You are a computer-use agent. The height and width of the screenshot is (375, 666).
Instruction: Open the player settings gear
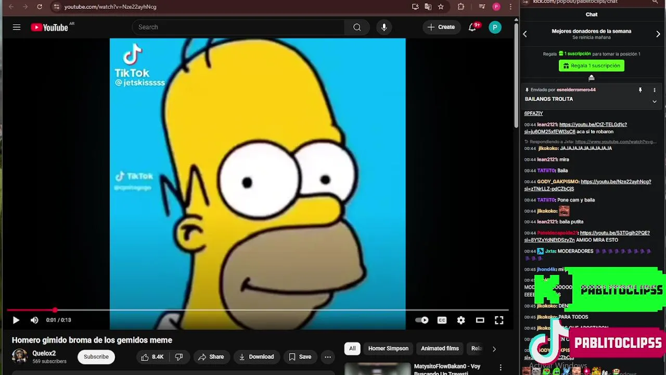pos(461,320)
